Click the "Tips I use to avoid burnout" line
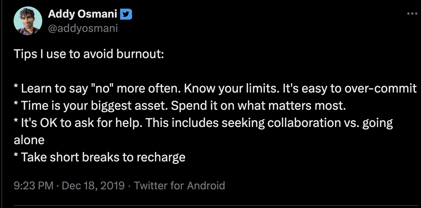The width and height of the screenshot is (421, 208). click(x=89, y=55)
